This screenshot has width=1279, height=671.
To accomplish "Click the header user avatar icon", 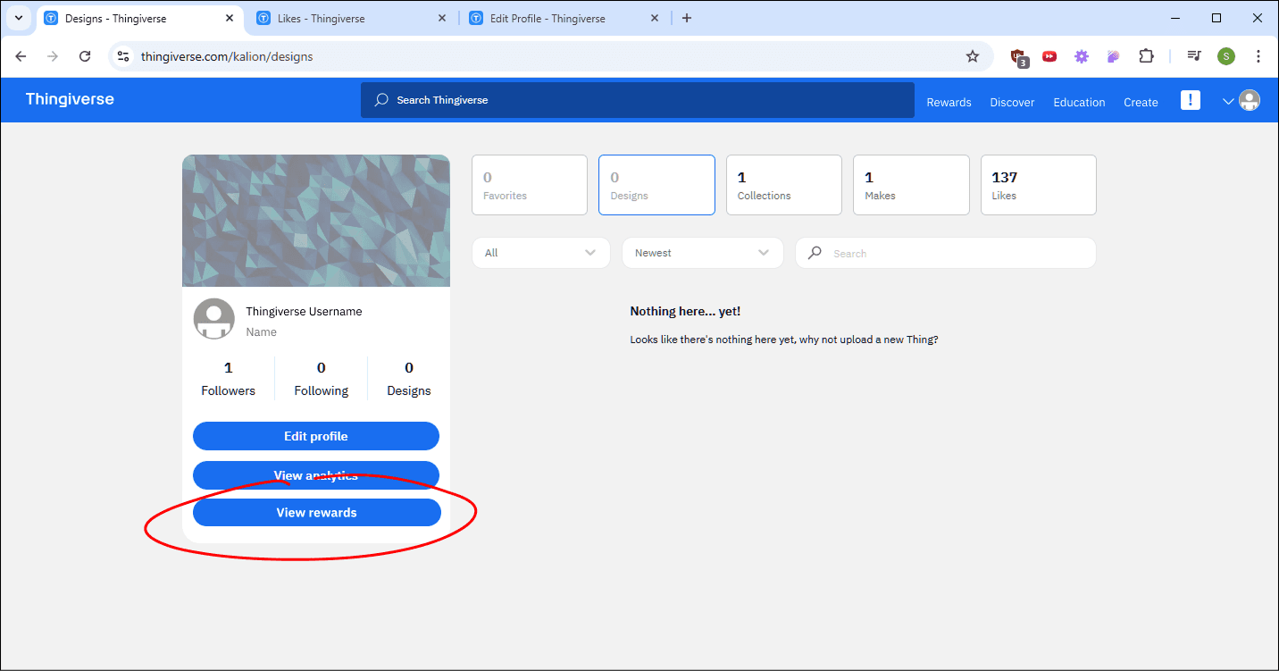I will (1250, 100).
